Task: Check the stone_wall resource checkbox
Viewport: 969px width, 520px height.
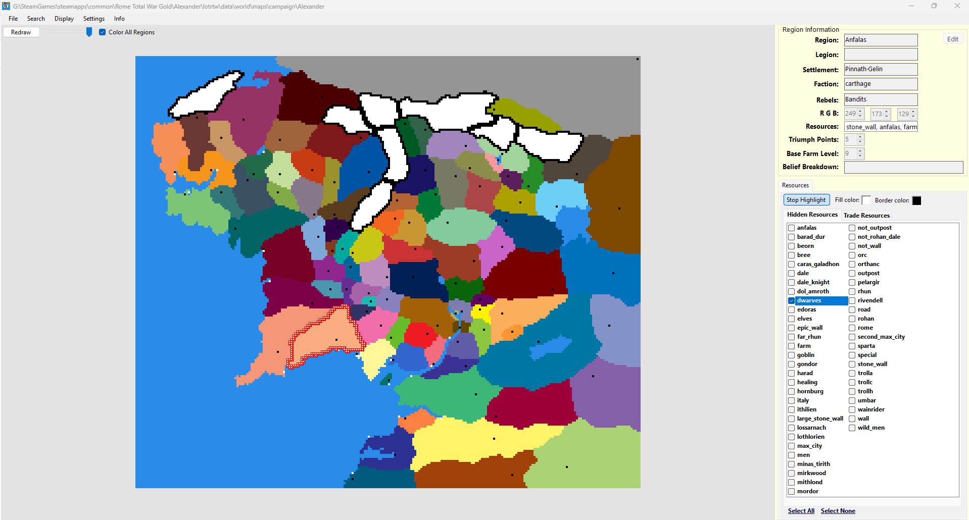Action: [x=852, y=365]
